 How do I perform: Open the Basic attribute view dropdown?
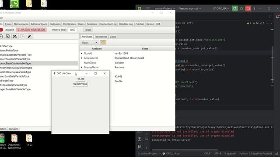[89, 43]
